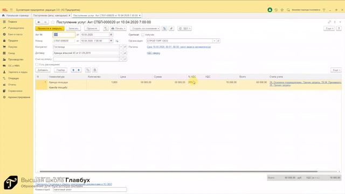
Task: Click the Записать button
Action: 73,29
